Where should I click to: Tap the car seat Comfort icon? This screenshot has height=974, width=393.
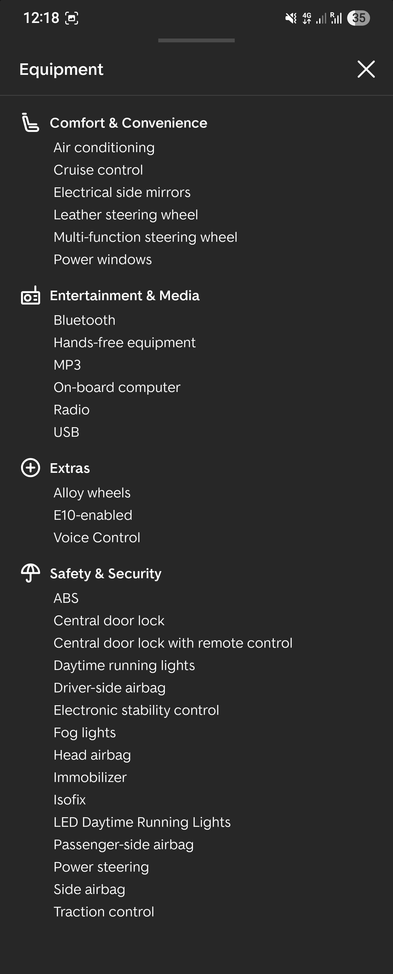(x=30, y=123)
